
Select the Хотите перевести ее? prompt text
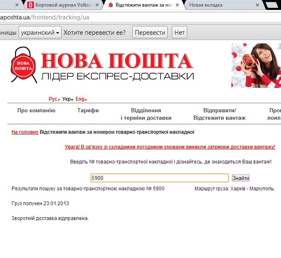[95, 33]
